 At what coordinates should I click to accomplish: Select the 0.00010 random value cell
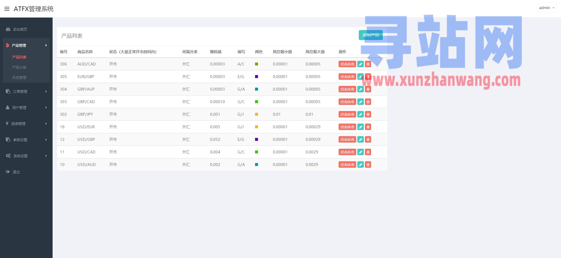tap(217, 102)
